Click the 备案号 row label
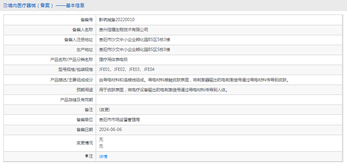Viewport: 347px width, 165px height. 86,20
